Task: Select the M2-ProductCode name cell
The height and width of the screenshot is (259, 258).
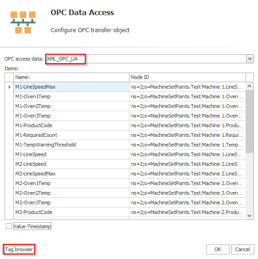Action: [x=71, y=212]
